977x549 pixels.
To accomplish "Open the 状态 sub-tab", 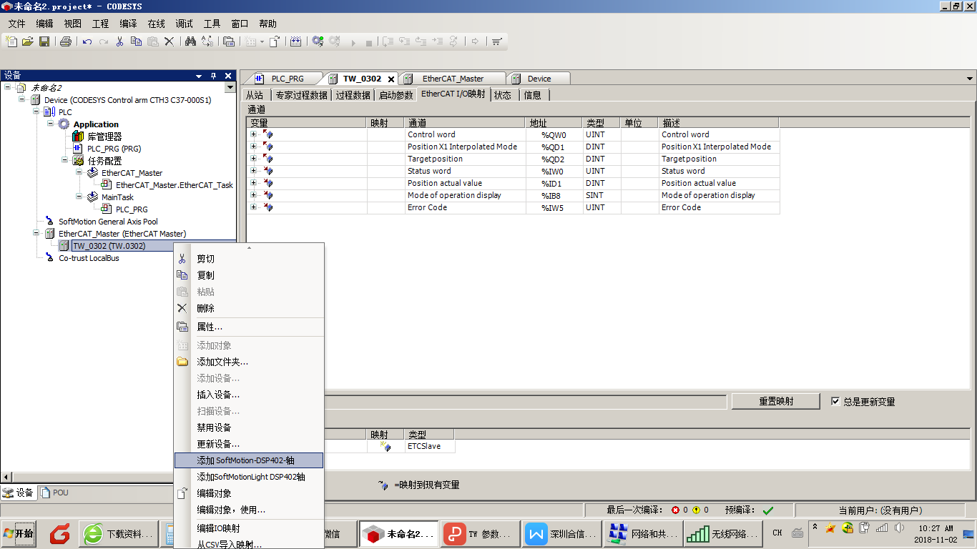I will tap(503, 94).
